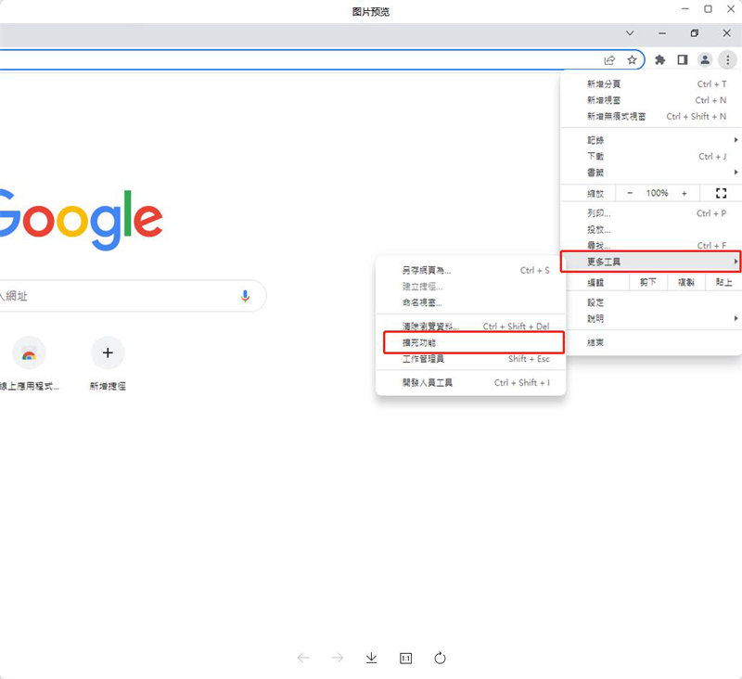
Task: Click 複製 in the edit row
Action: (686, 283)
